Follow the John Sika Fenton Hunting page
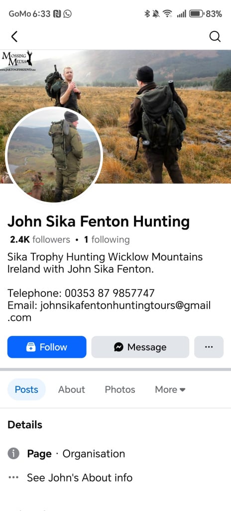This screenshot has width=231, height=511. (47, 347)
